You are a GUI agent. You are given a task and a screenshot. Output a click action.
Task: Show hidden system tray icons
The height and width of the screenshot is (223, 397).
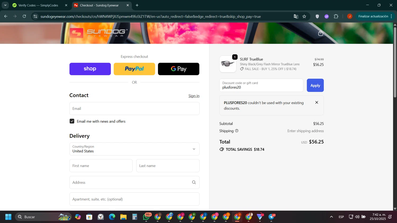coord(331,217)
